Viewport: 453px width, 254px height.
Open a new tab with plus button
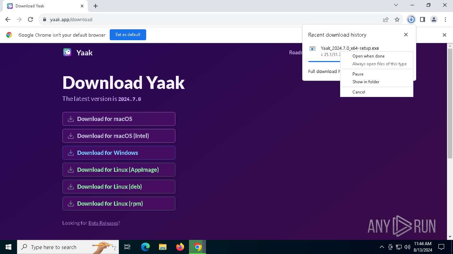coord(96,6)
